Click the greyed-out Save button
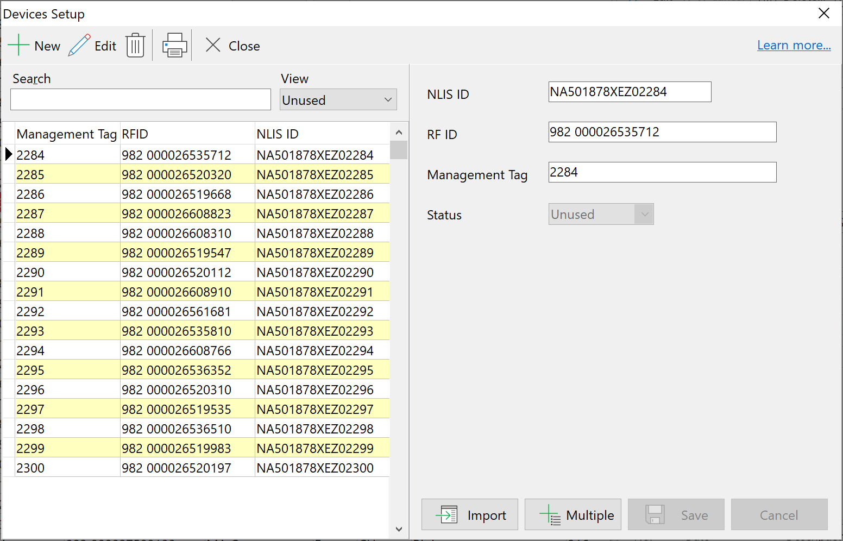This screenshot has width=843, height=541. tap(676, 514)
